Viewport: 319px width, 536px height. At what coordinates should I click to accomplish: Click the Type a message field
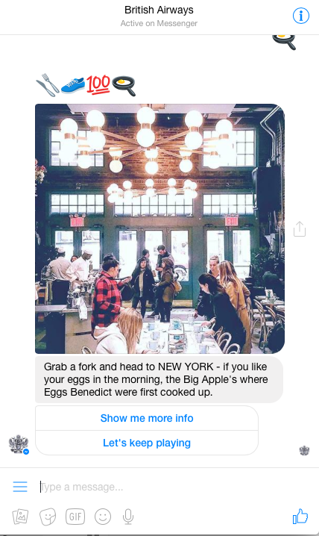click(x=160, y=487)
